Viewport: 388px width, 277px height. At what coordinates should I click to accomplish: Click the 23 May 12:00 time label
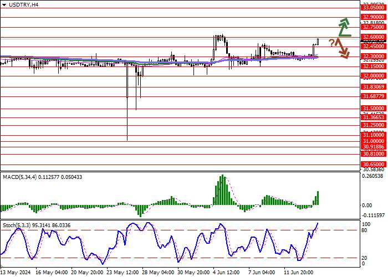tap(122, 273)
